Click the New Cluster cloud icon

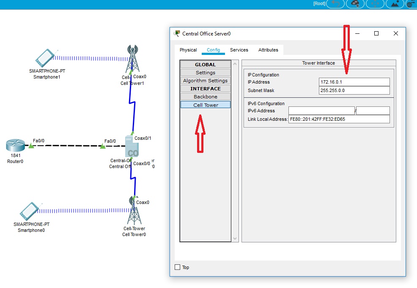tap(355, 4)
